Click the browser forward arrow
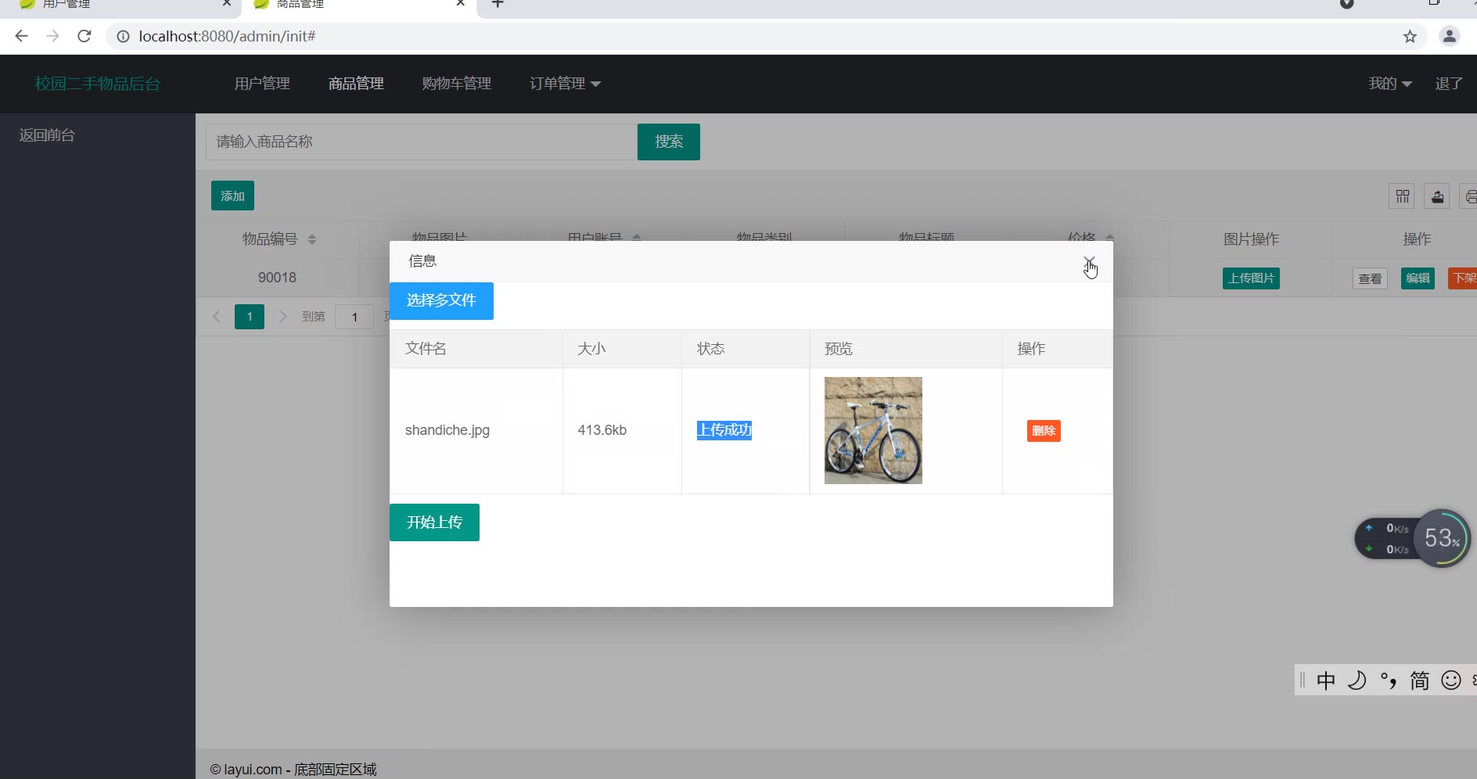This screenshot has height=779, width=1477. (52, 36)
